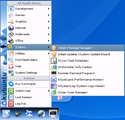Expand the Office submenu arrow
This screenshot has width=125, height=120.
[49, 41]
